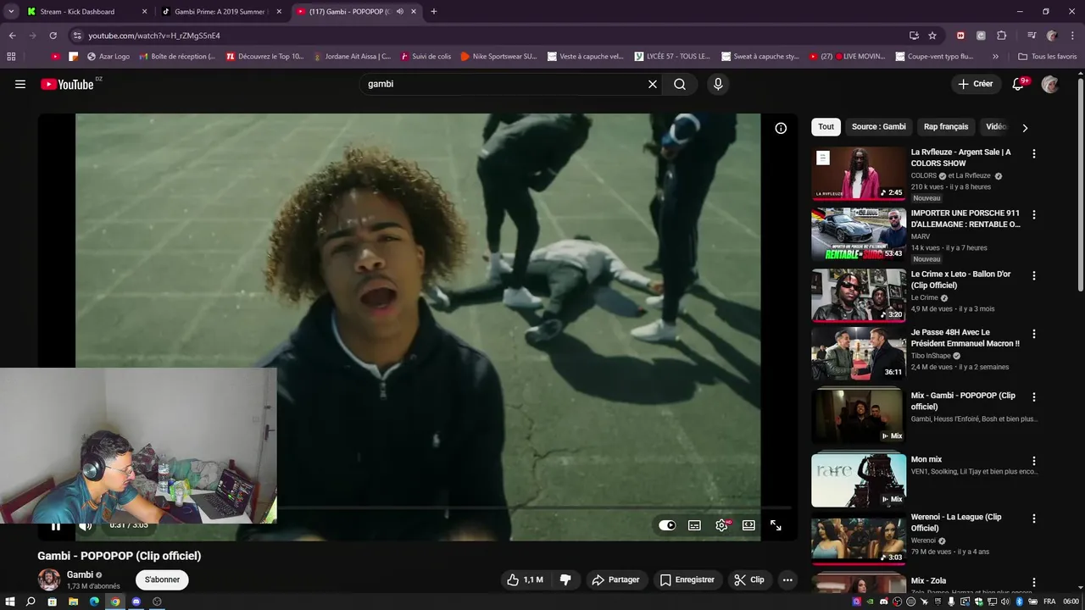
Task: Open Mon mix playlist title
Action: [926, 459]
